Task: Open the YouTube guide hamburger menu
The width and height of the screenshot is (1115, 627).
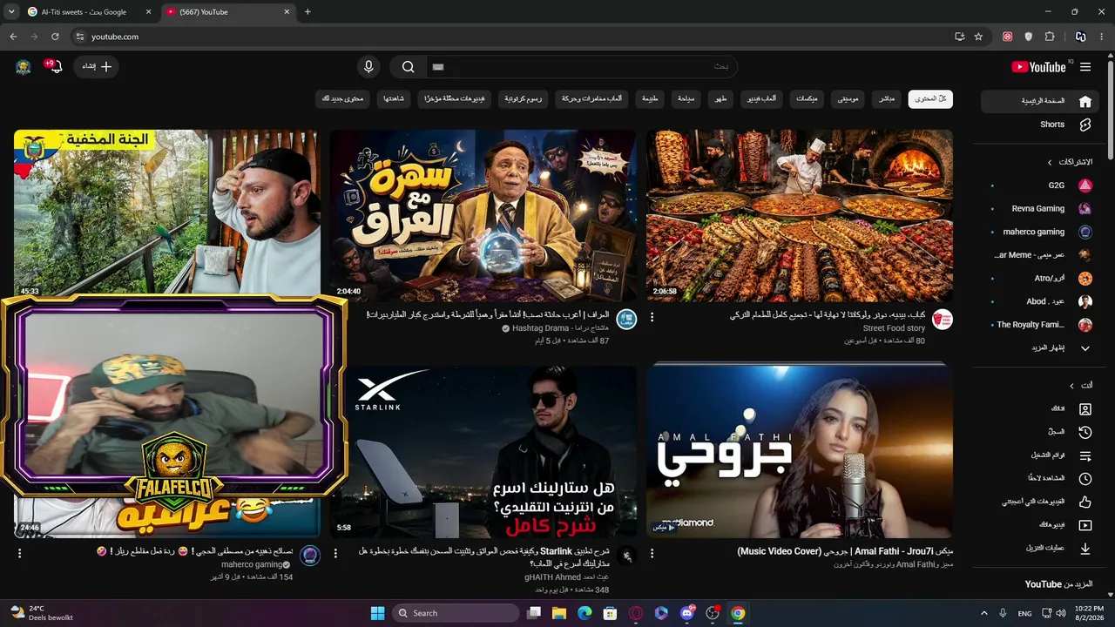Action: (1085, 67)
